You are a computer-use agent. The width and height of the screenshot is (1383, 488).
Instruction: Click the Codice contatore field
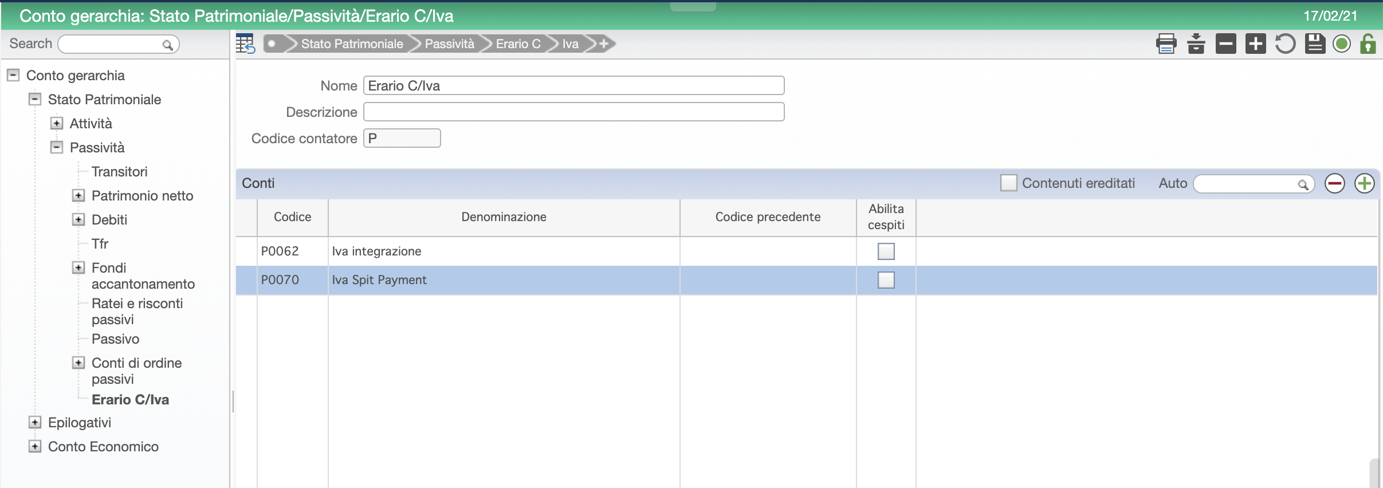[x=402, y=138]
